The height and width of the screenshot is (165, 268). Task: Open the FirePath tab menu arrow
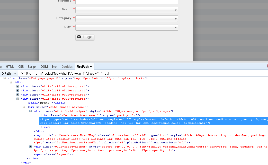pyautogui.click(x=91, y=67)
